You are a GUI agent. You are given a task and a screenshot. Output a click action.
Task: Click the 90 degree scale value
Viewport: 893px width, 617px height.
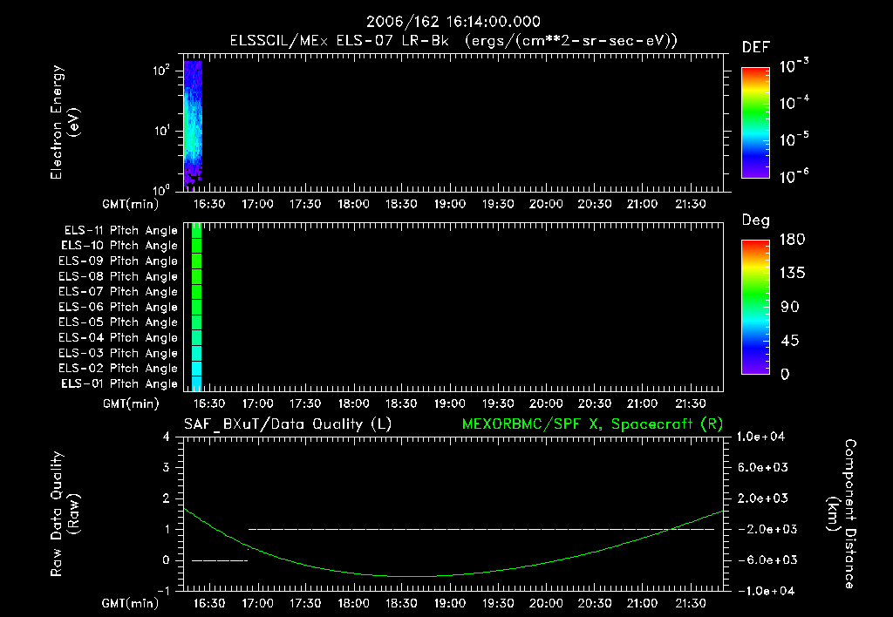pyautogui.click(x=790, y=308)
